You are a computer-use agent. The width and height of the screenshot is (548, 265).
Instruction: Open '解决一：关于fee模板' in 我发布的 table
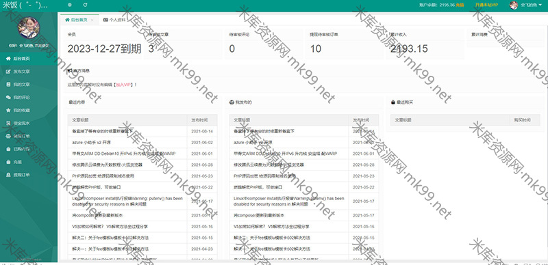pos(272,249)
